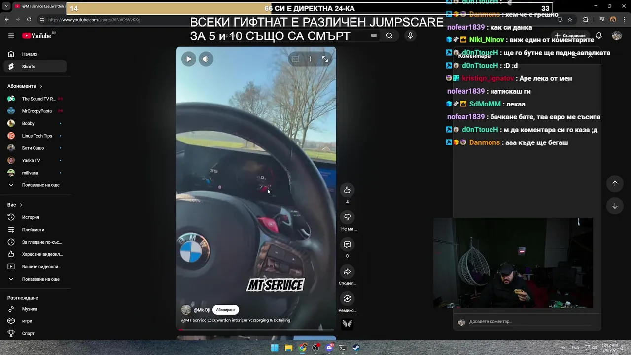Open За гледане по-късно list
This screenshot has width=631, height=355.
35,242
